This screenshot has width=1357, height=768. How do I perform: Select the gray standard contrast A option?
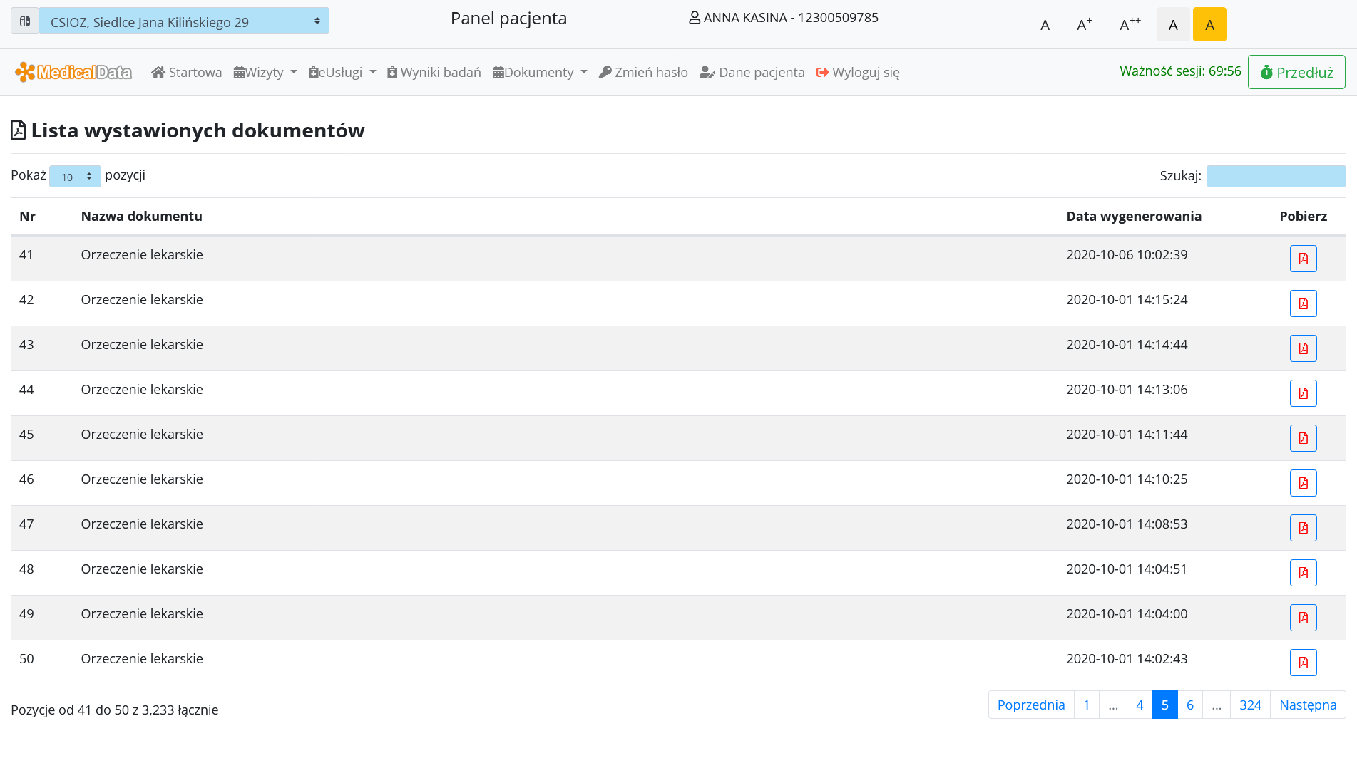(1173, 25)
